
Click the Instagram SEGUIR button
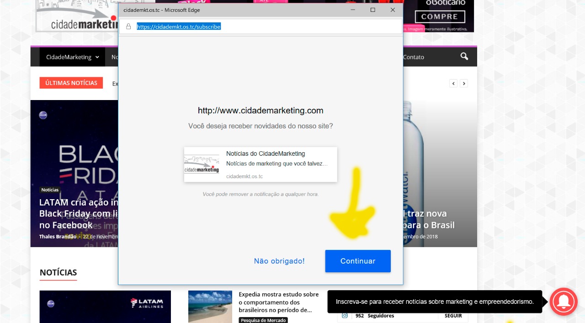453,316
